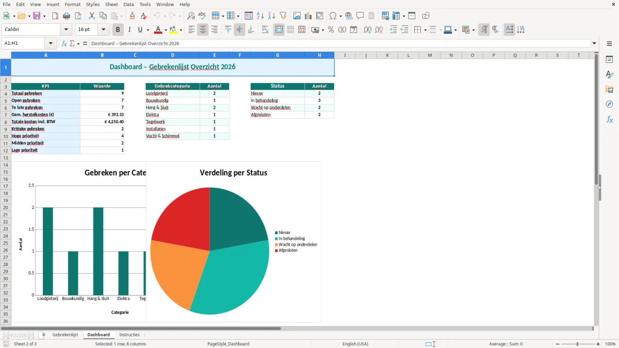Image resolution: width=619 pixels, height=348 pixels.
Task: Center text horizontally
Action: [x=203, y=30]
